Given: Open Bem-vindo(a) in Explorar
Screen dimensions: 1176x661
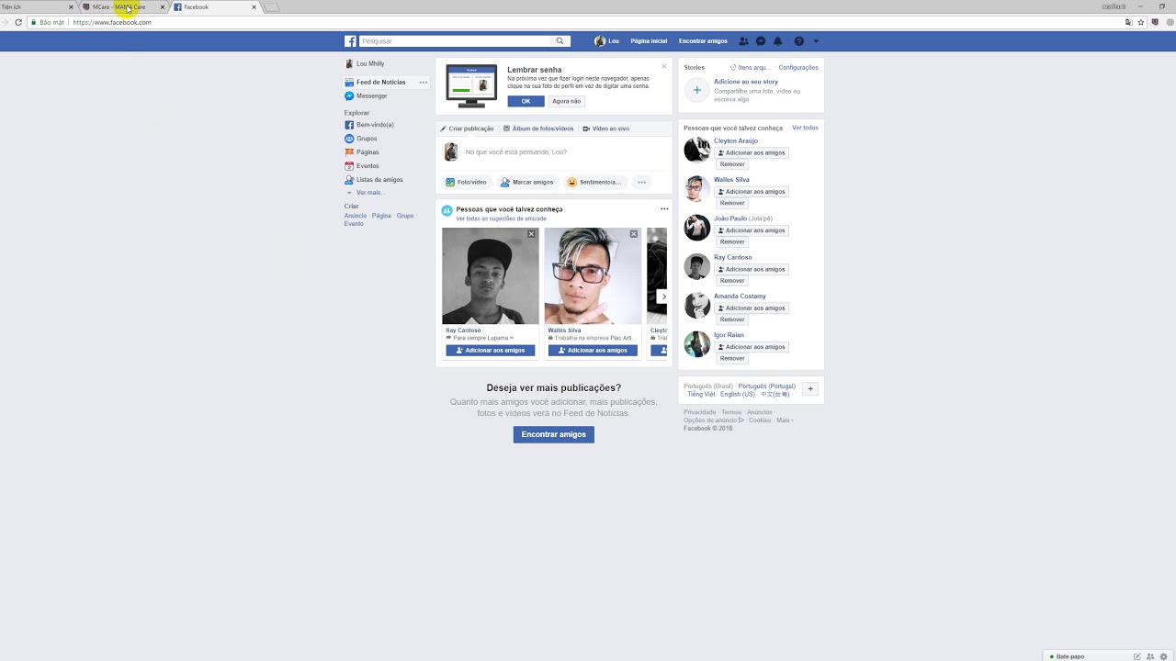Looking at the screenshot, I should (375, 125).
